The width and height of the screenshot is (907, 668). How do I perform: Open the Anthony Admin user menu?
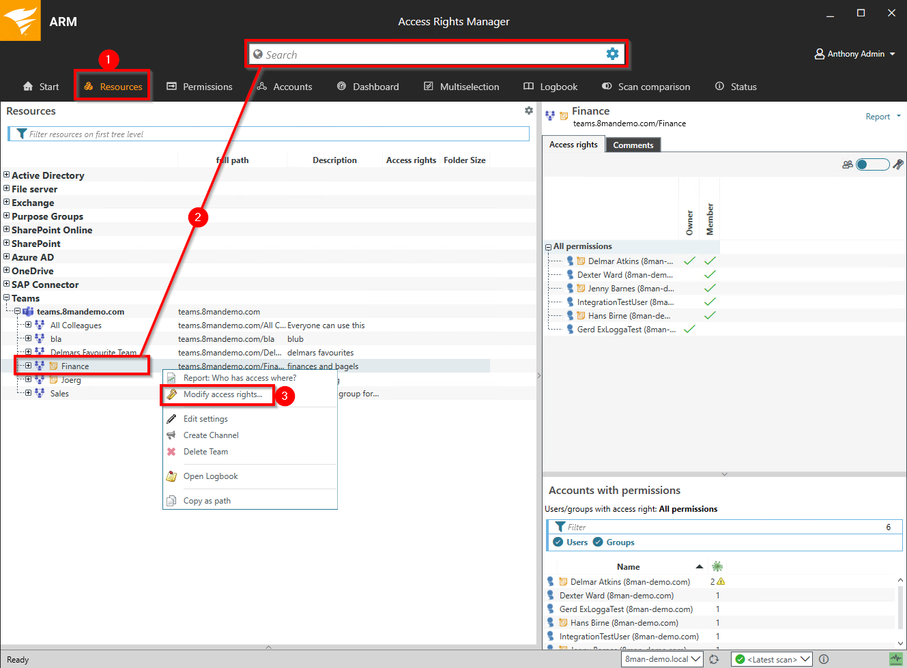855,54
